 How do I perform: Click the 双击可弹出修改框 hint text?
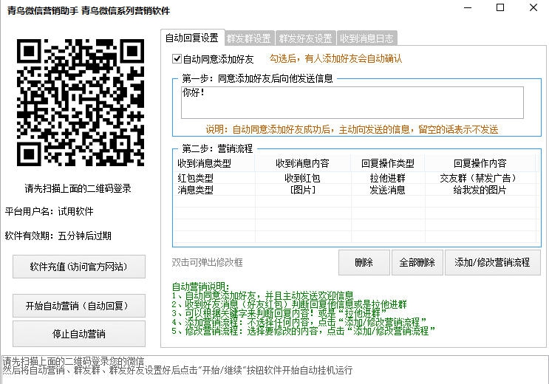(208, 262)
